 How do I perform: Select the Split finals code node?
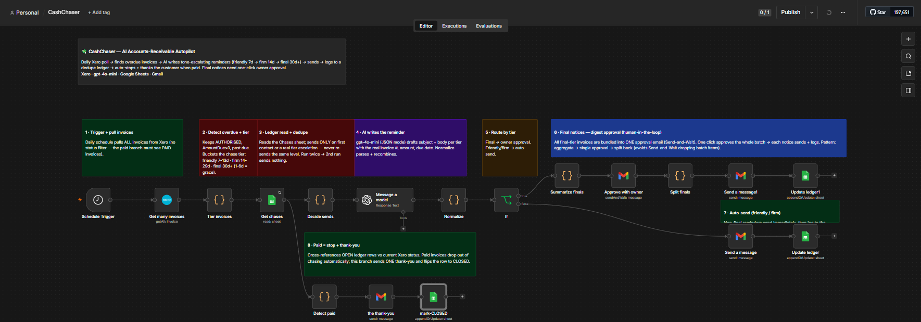[680, 176]
